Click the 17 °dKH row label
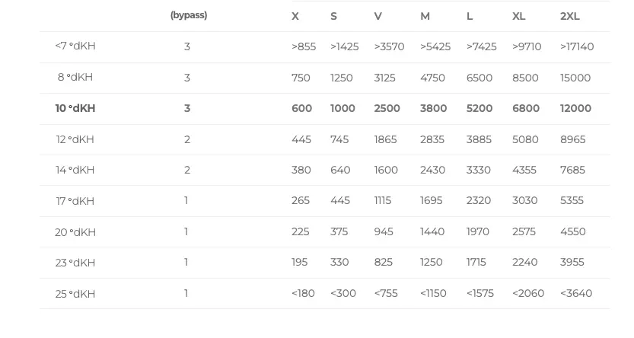 [x=75, y=202]
